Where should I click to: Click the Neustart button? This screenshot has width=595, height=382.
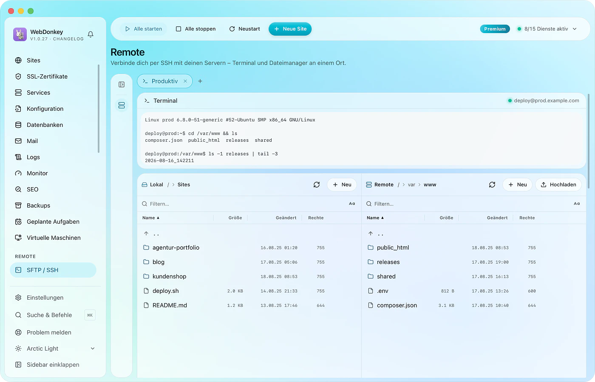click(245, 29)
